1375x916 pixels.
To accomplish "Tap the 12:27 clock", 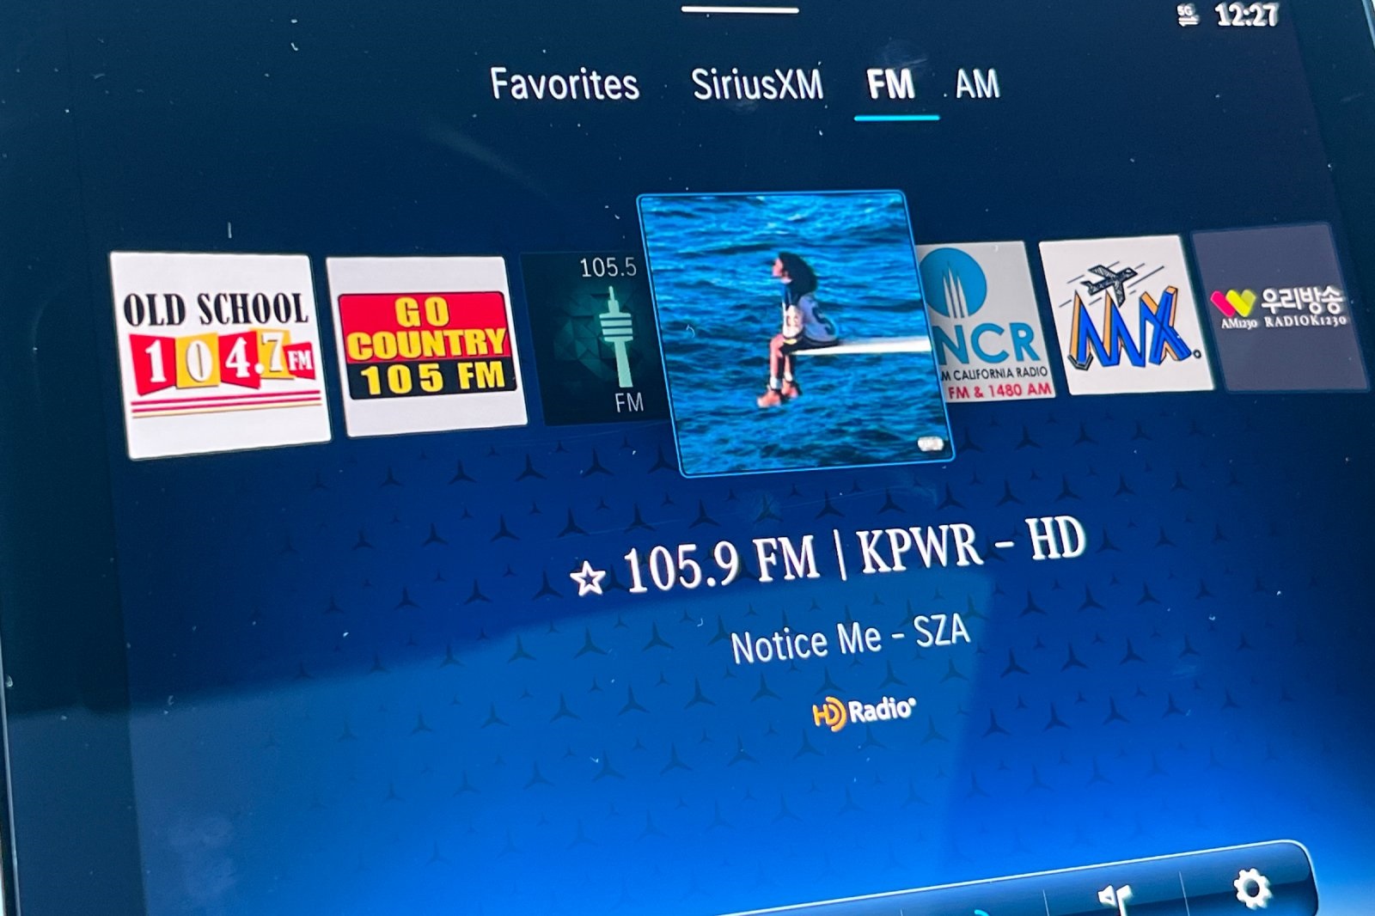I will (x=1247, y=15).
